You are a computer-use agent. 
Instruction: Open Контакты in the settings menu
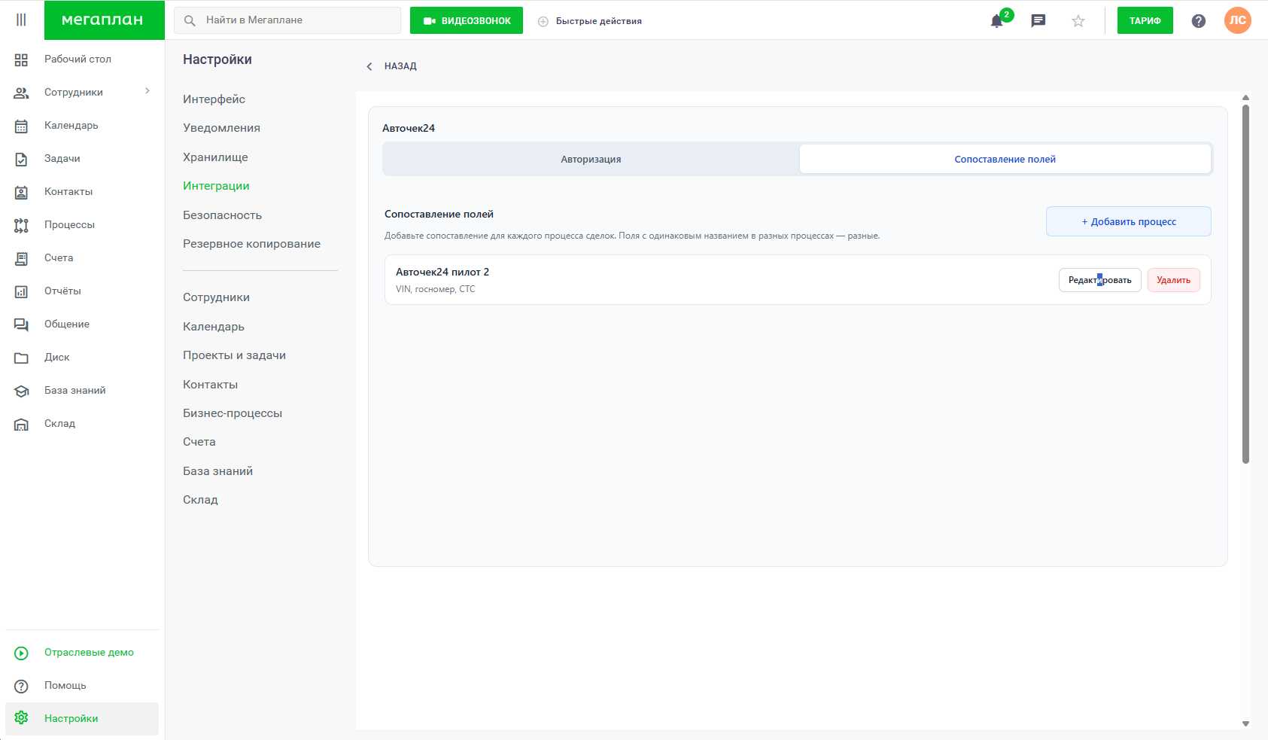tap(210, 385)
